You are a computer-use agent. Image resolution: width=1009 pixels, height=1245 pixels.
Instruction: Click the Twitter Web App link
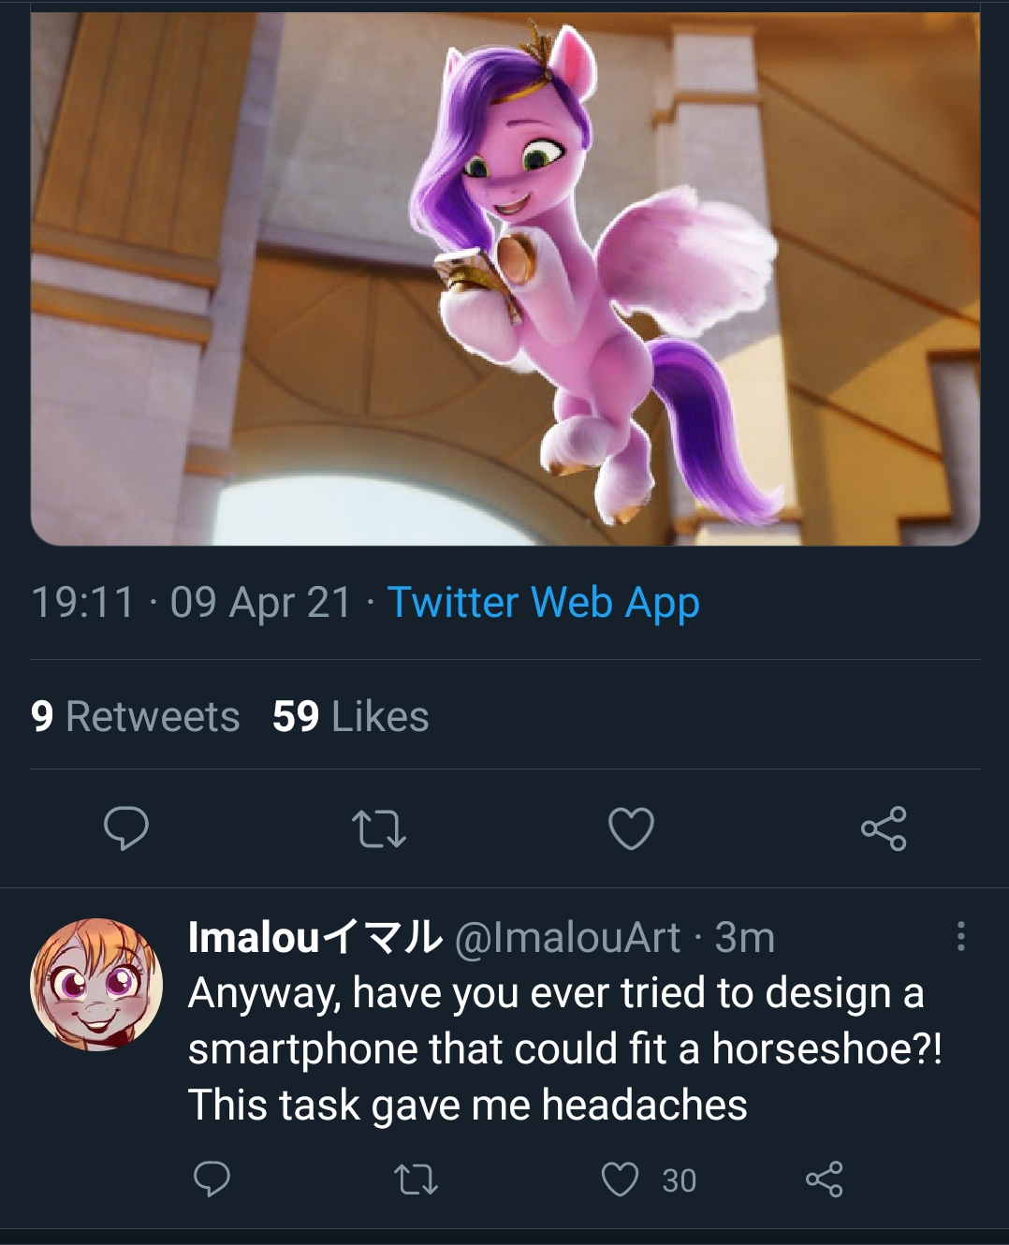click(543, 603)
